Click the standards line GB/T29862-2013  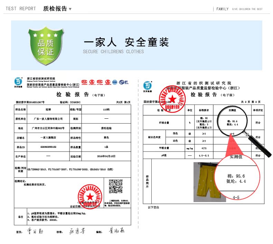70,169
